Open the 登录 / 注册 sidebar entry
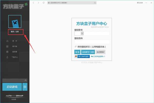 [x=15, y=32]
